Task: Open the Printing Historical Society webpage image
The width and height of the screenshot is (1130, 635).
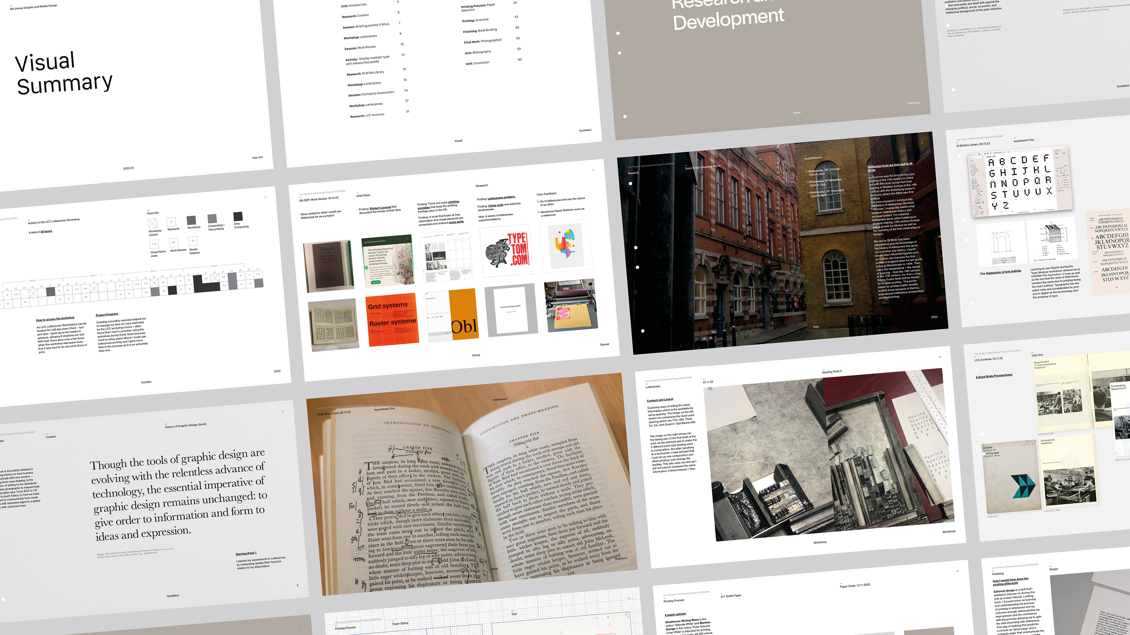Action: (388, 261)
